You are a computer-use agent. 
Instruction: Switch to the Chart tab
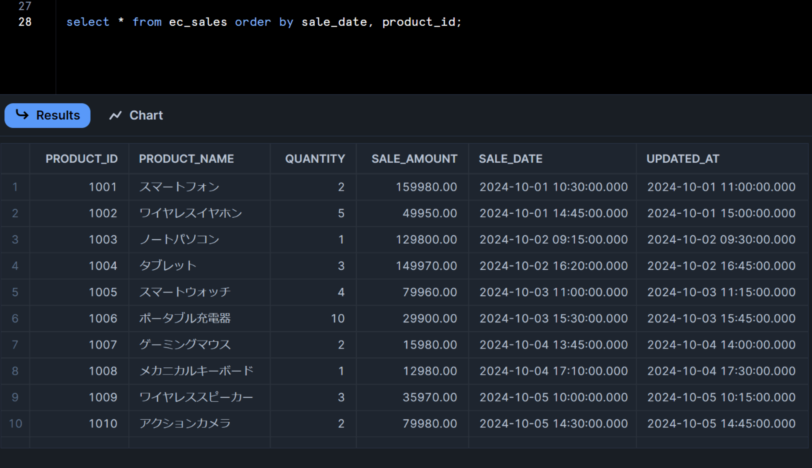(x=136, y=116)
